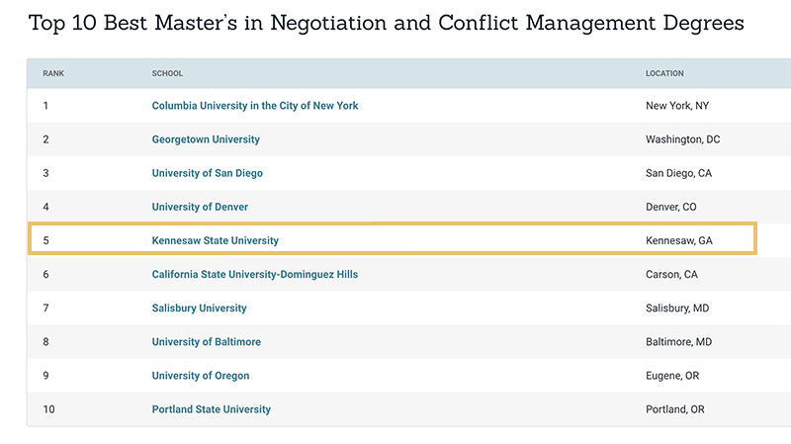
Task: Click the SCHOOL column header
Action: [x=167, y=73]
